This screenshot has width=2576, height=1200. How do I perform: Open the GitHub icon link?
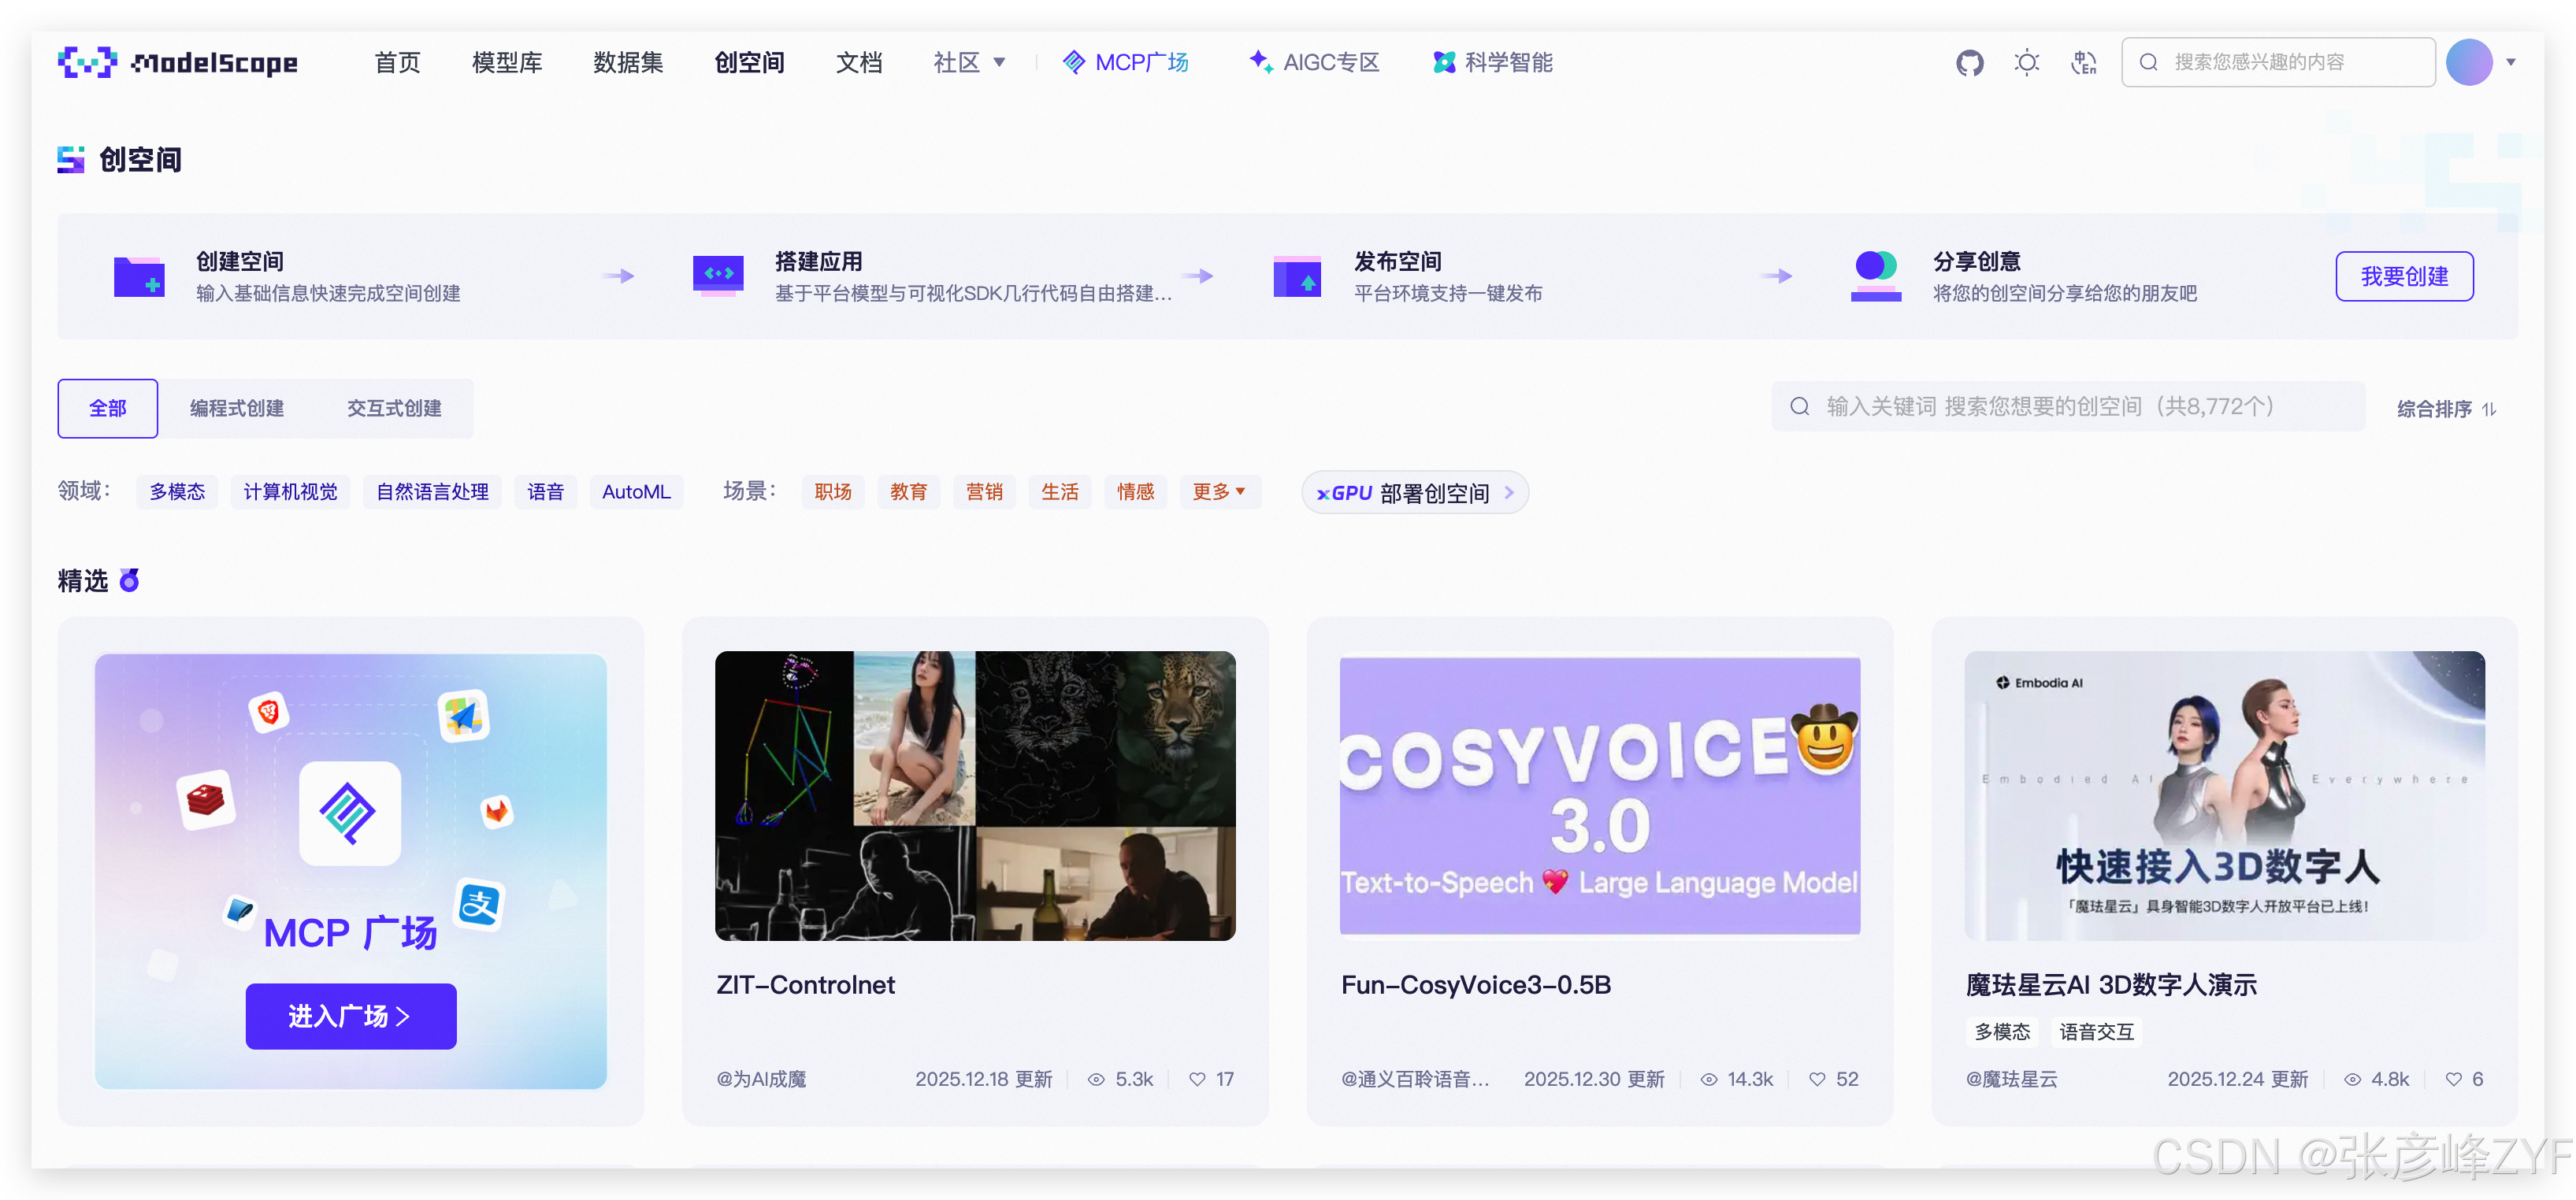click(x=1969, y=63)
